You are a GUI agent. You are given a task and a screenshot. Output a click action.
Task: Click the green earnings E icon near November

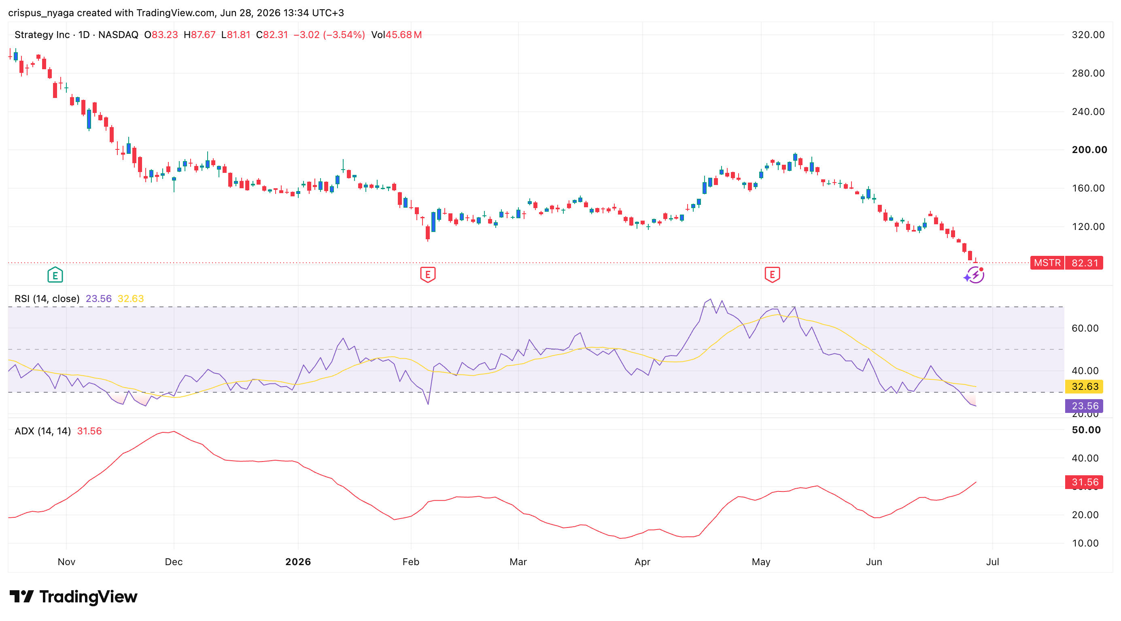point(55,274)
